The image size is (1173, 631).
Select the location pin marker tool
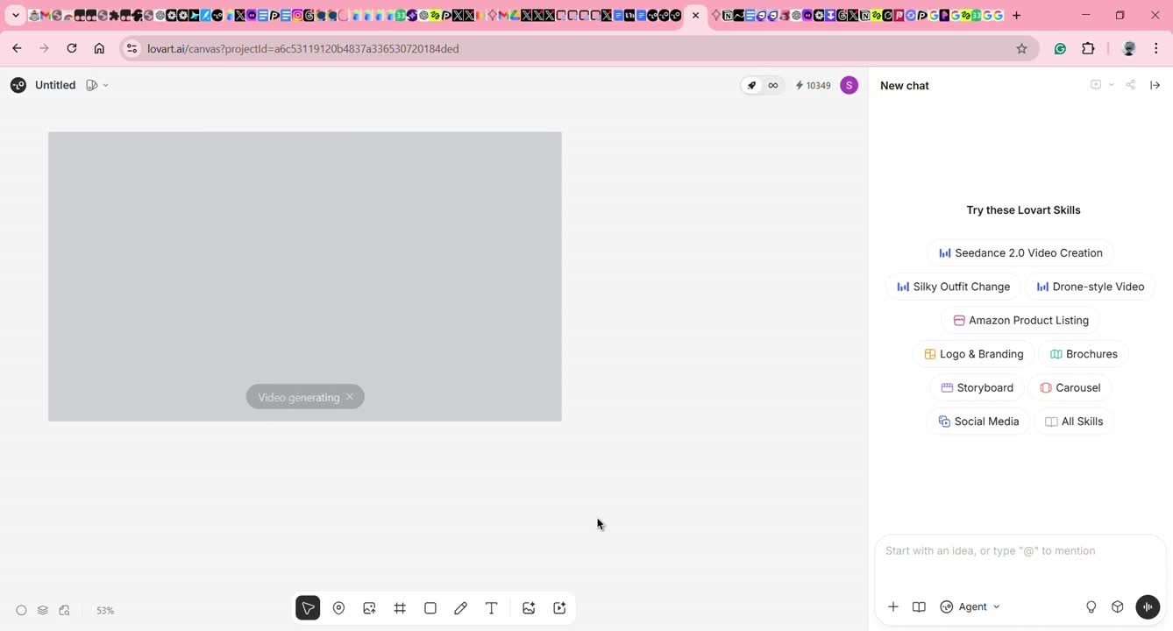point(338,608)
